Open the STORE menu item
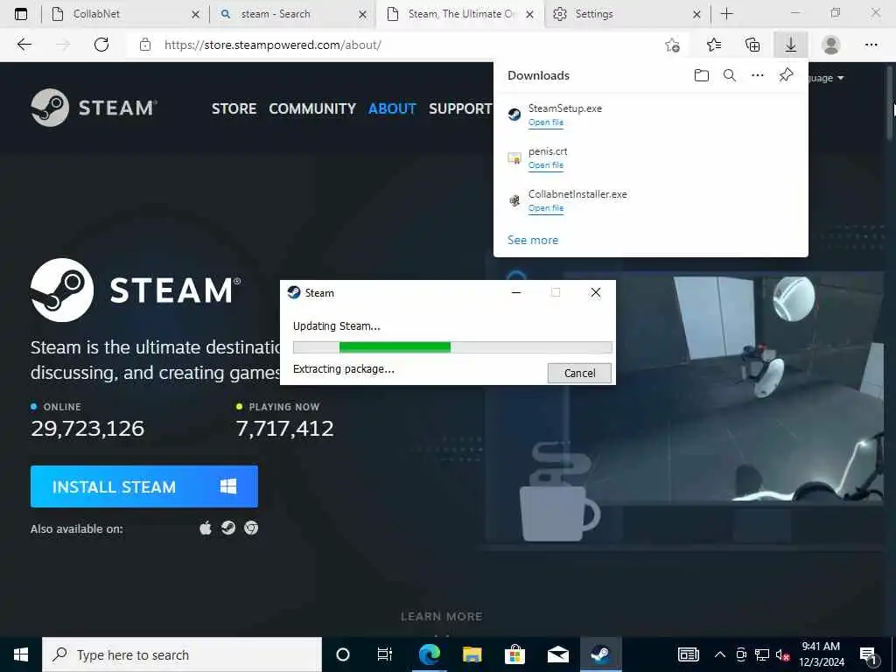Viewport: 896px width, 672px height. pos(234,108)
